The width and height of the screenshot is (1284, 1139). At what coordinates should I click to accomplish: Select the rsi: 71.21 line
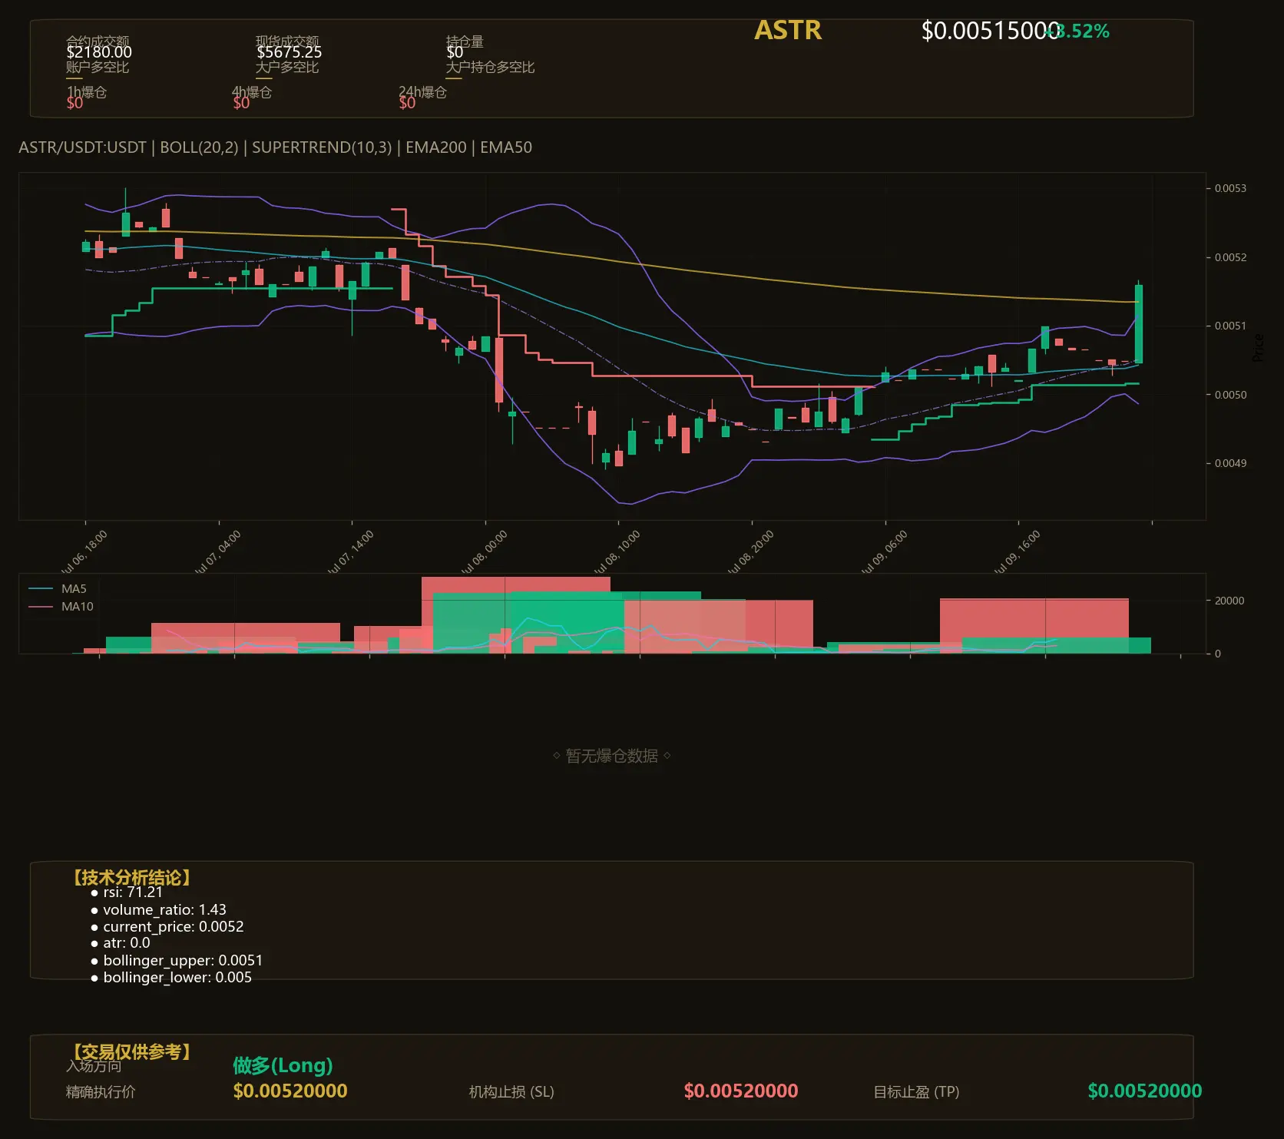click(127, 892)
